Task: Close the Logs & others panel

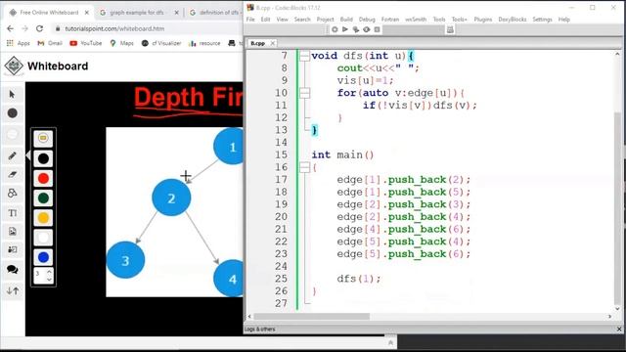Action: click(619, 330)
